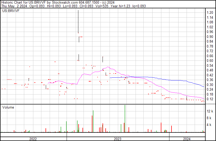This screenshot has width=216, height=141.
Task: Click the 1.14 price axis label
Action: pos(210,17)
